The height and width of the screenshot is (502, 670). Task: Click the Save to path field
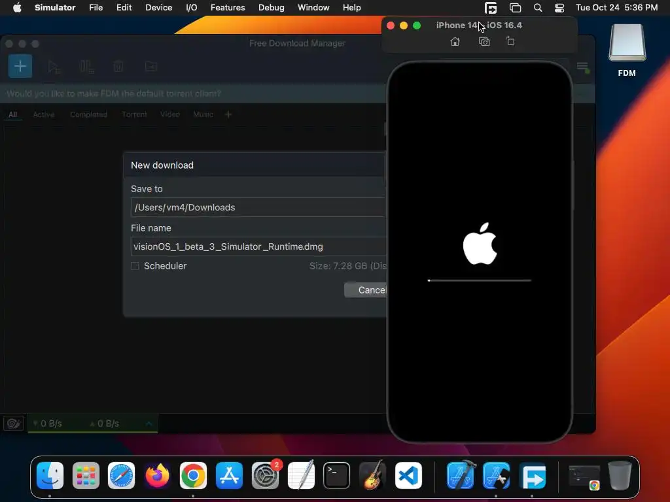point(258,207)
